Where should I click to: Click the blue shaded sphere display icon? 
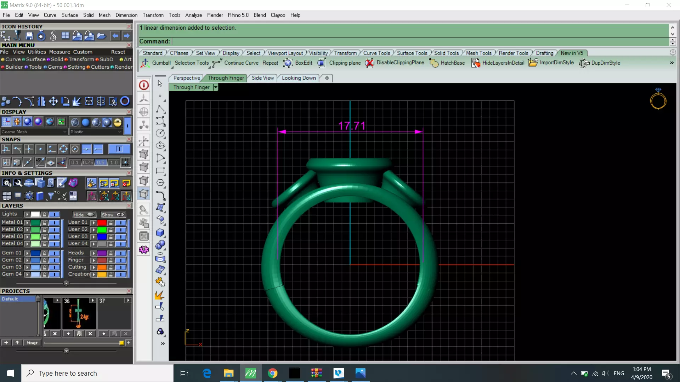(85, 122)
